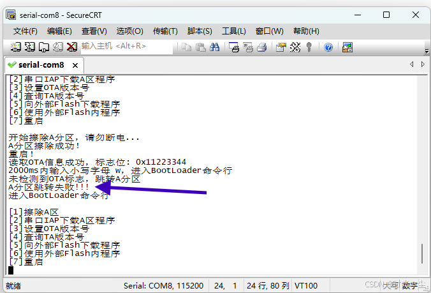
Task: Click '读取OTA信息成功' terminal line
Action: pos(98,162)
